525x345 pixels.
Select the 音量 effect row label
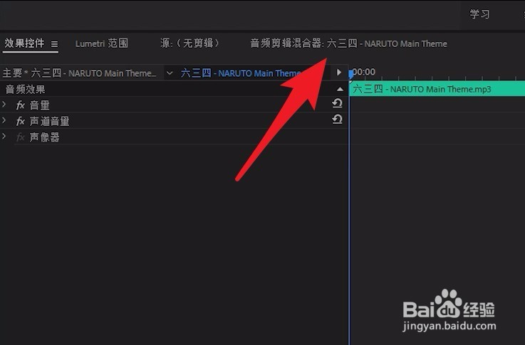tap(39, 105)
